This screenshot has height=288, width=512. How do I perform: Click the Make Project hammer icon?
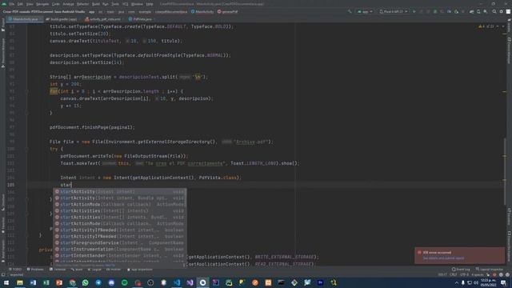350,11
